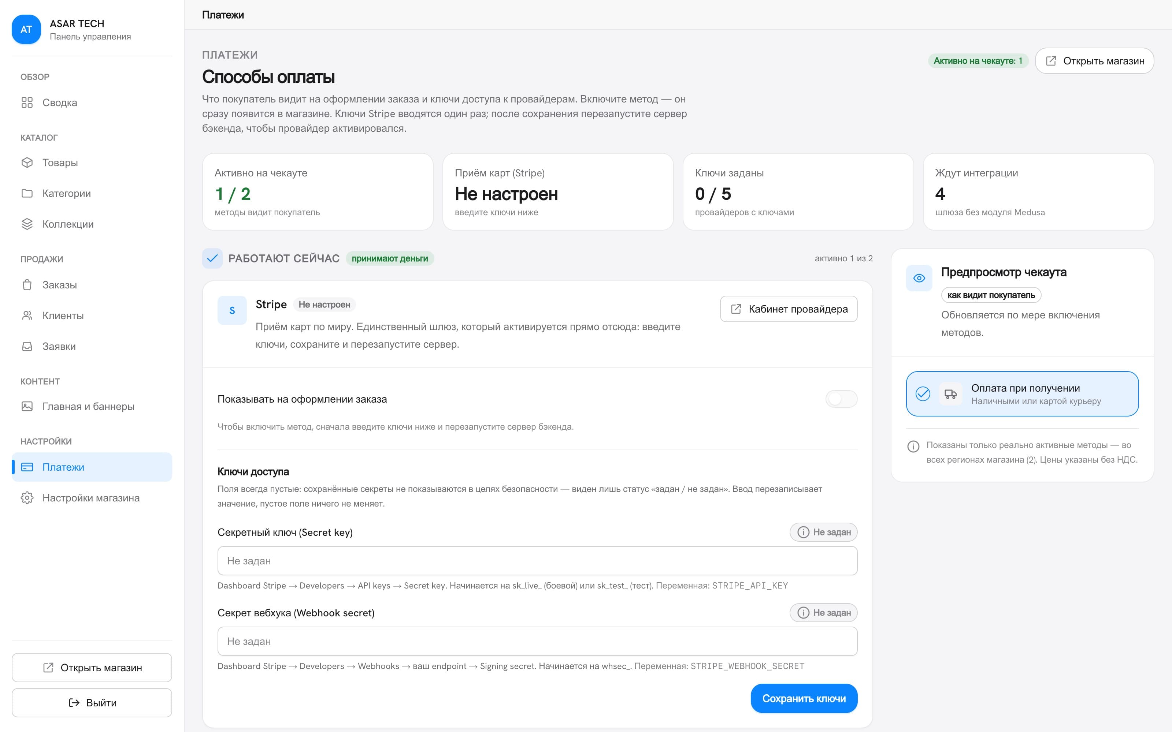This screenshot has width=1172, height=732.
Task: Click the blue checkmark icon beside РАБОТАЮТ СЕЙЧАС
Action: click(212, 258)
